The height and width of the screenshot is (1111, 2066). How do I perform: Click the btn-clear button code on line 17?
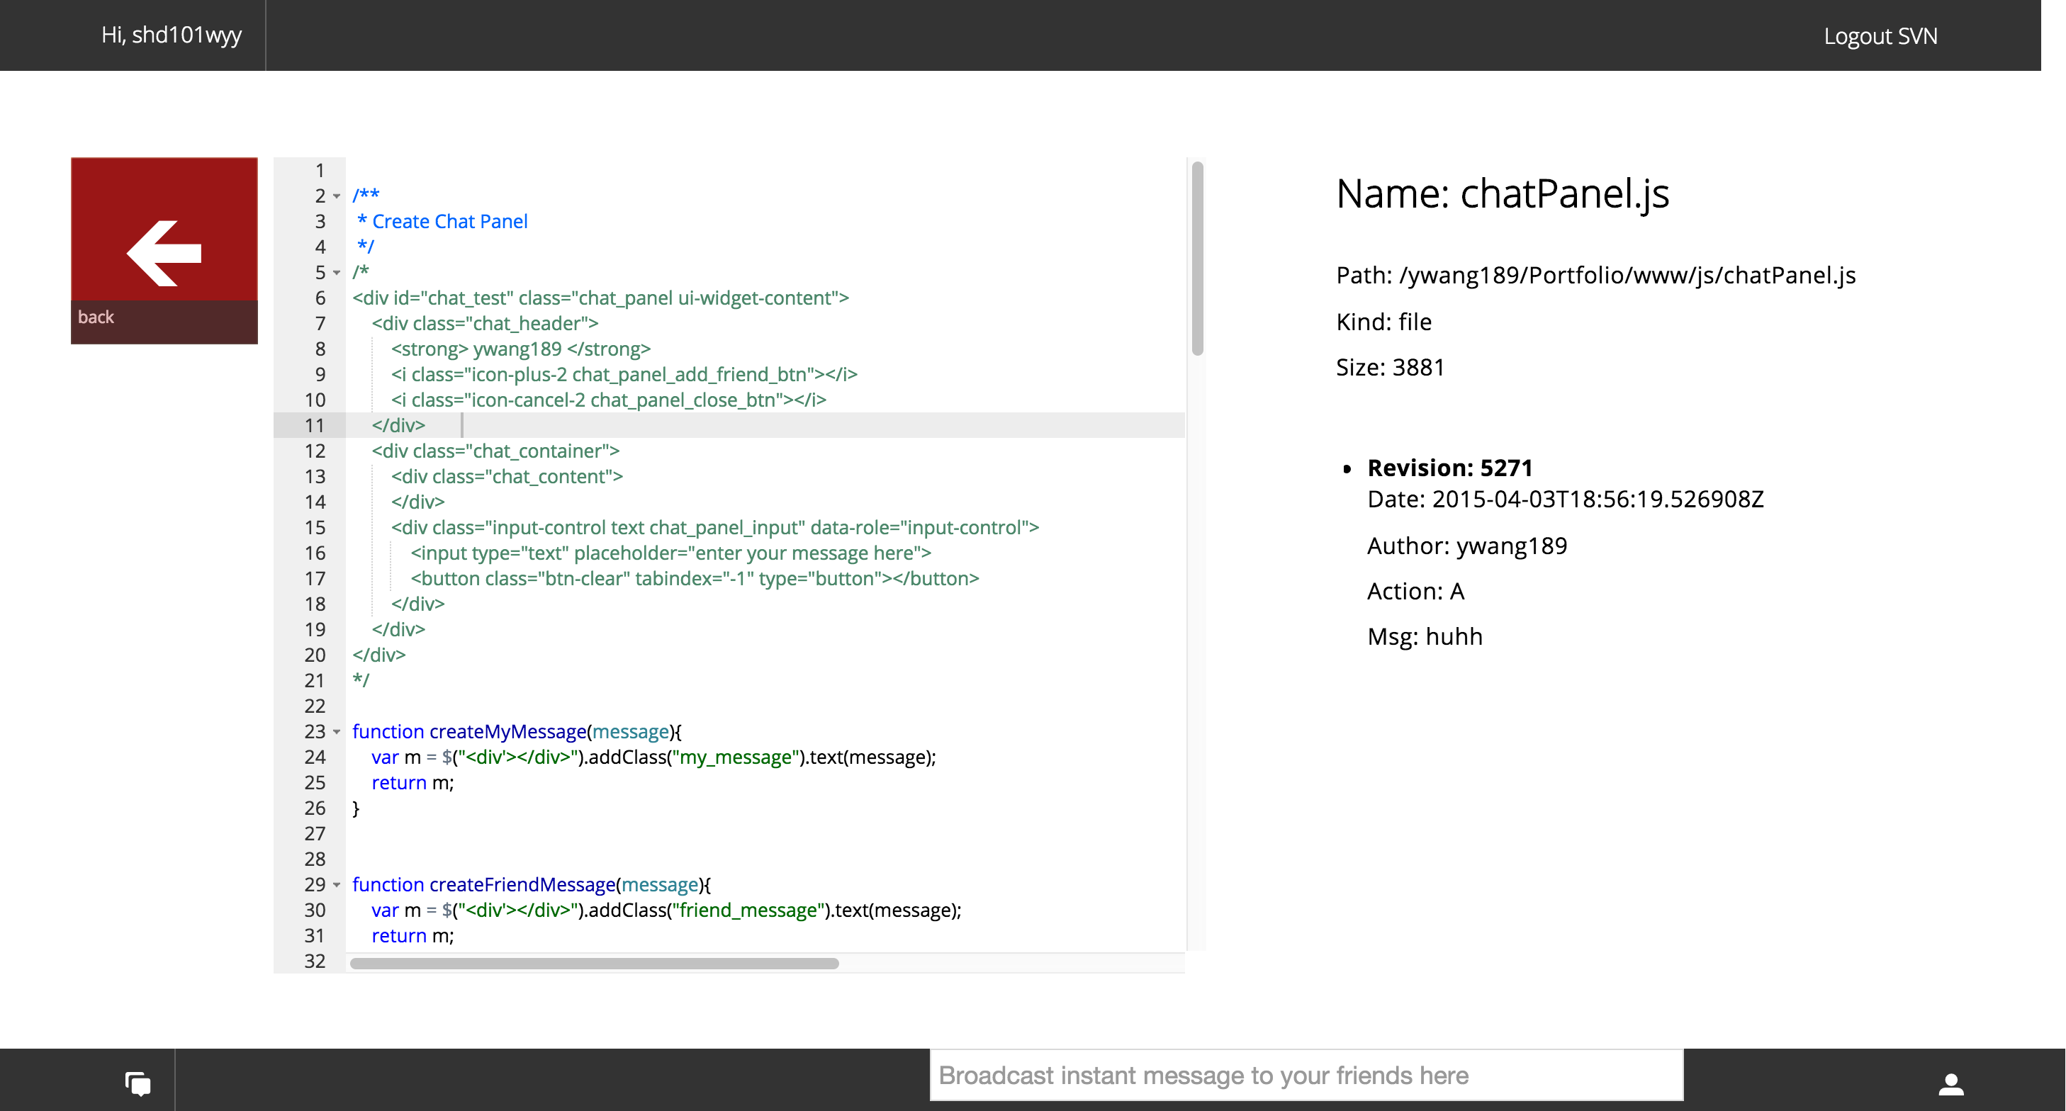pos(695,579)
